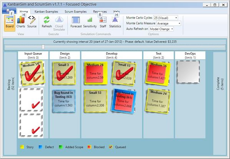Viewport: 230px width, 159px height.
Task: Click the interval slider thumb
Action: click(43, 47)
